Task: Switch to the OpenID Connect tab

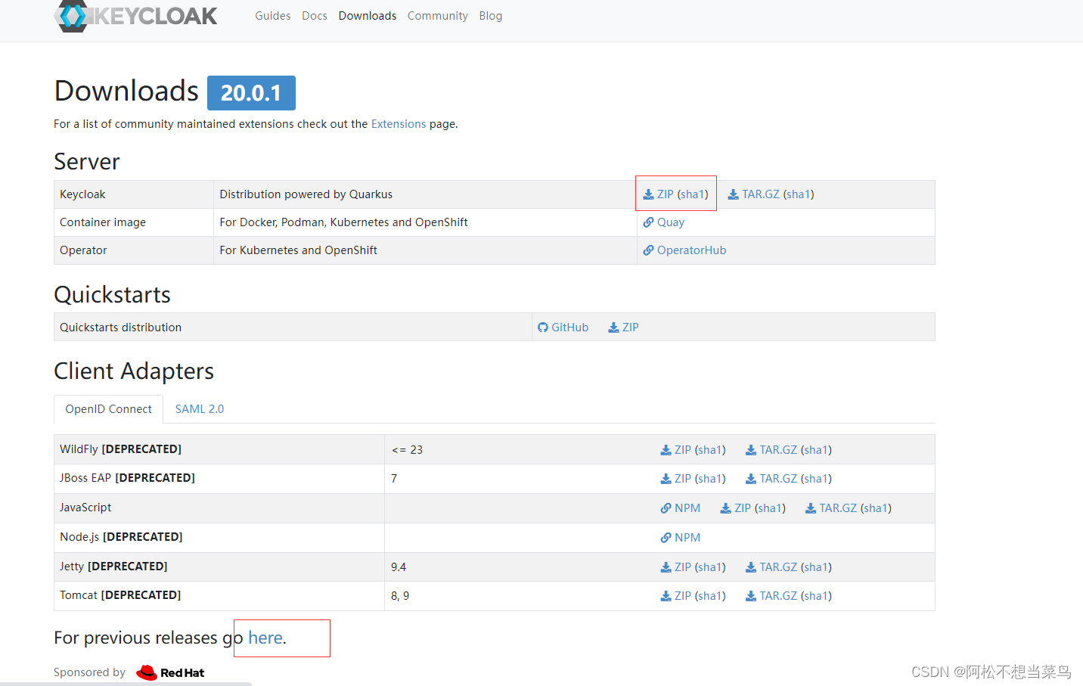Action: (x=108, y=409)
